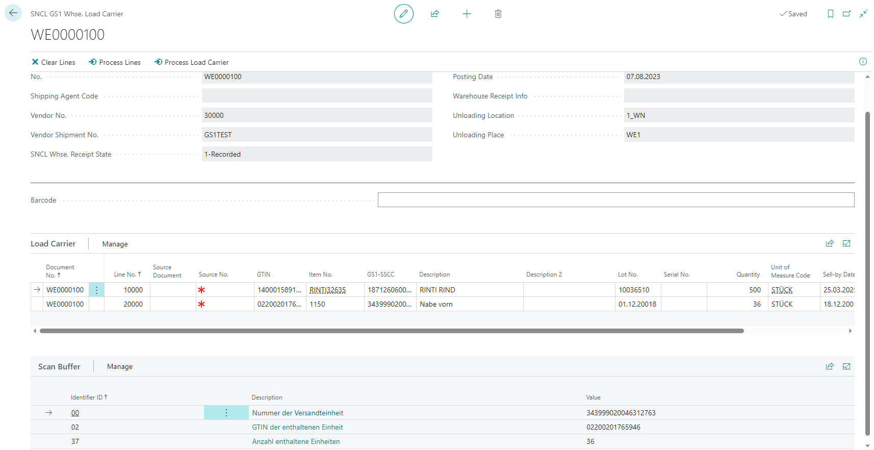Sort by the Identifier ID column header
This screenshot has height=450, width=874.
coord(89,397)
